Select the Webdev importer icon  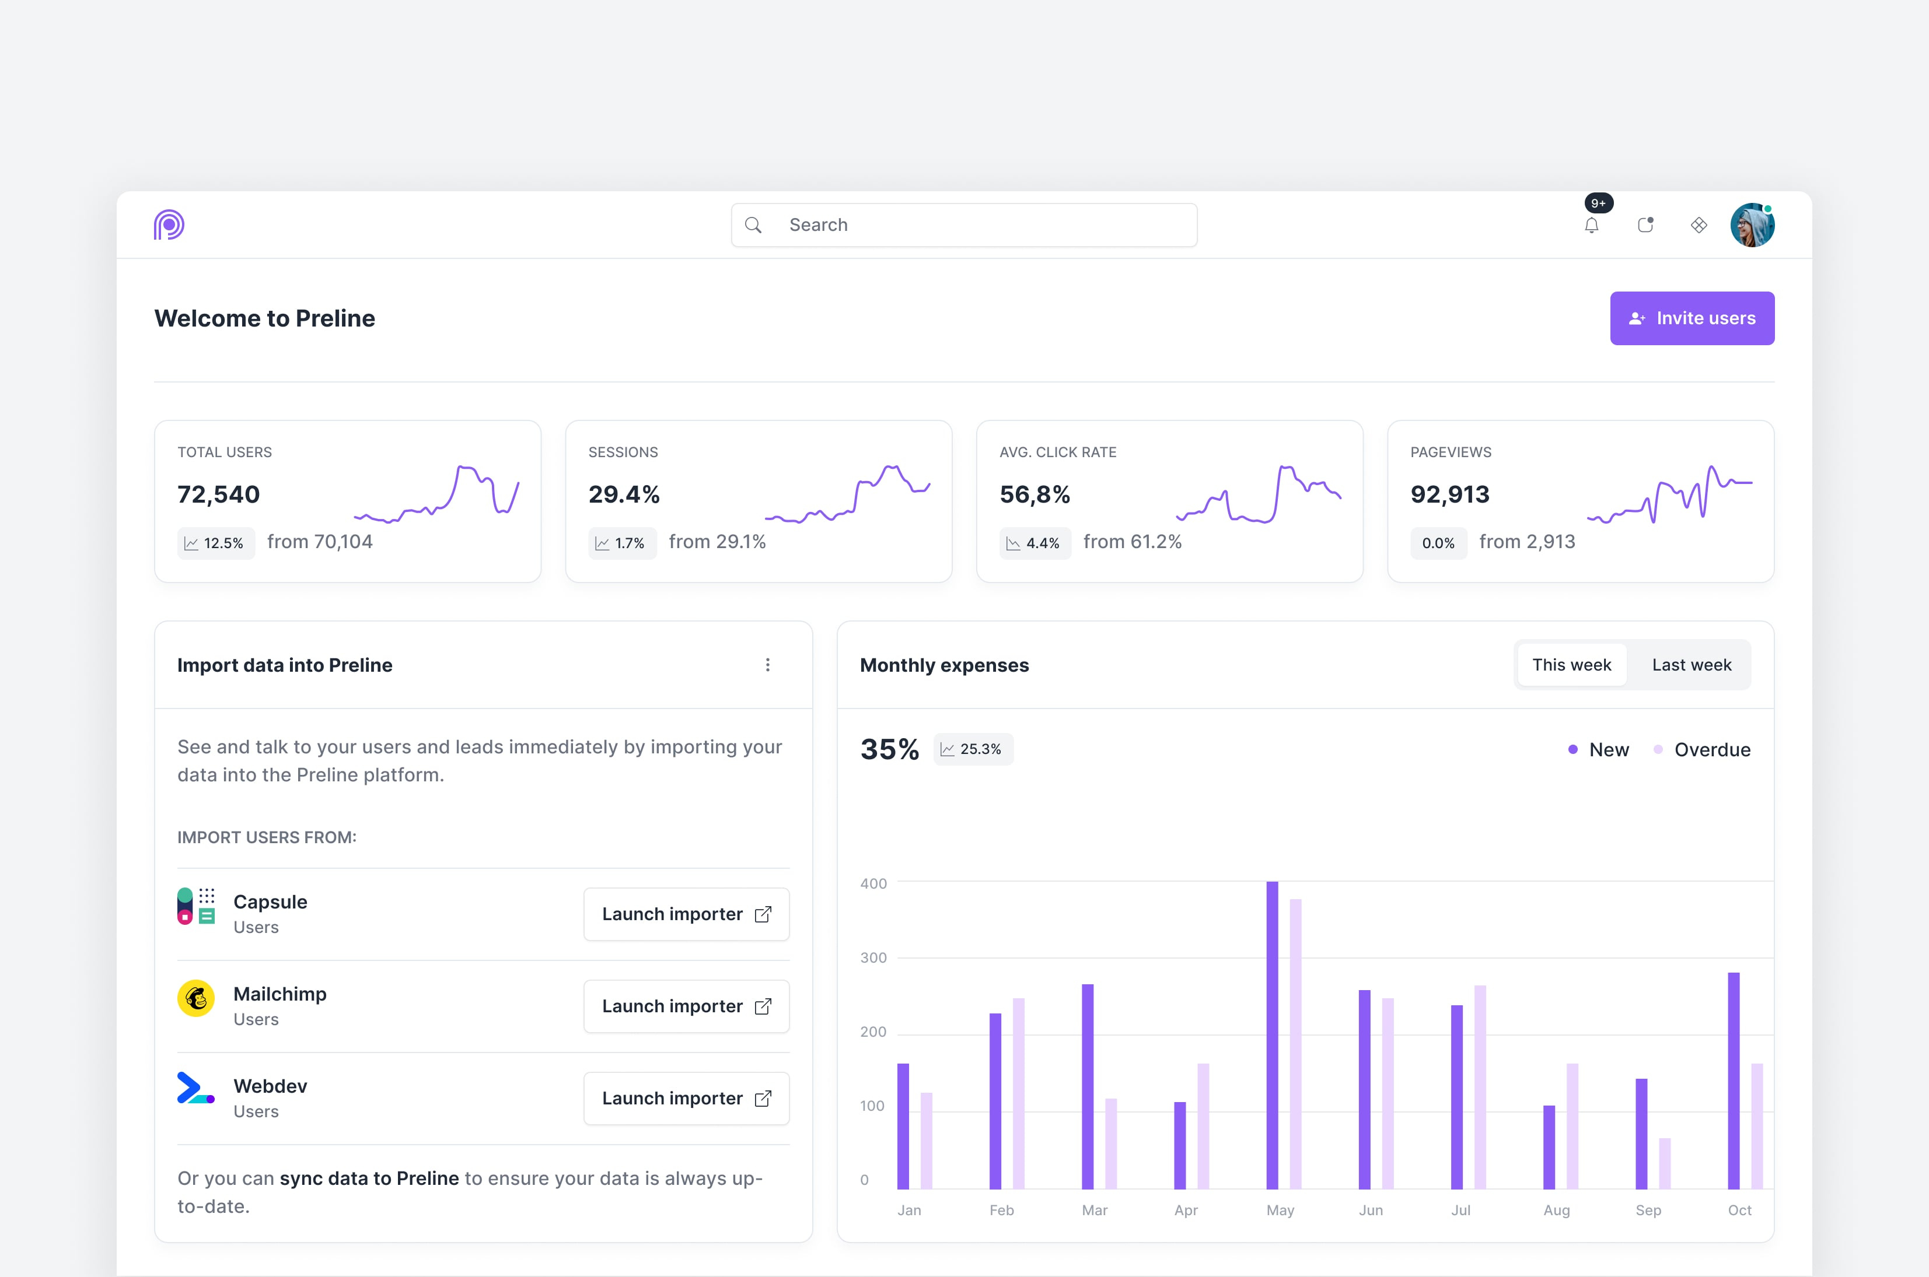pos(195,1089)
